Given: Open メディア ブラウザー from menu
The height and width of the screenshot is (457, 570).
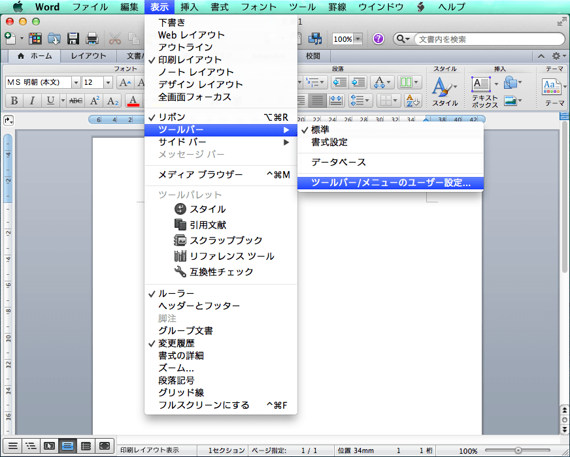Looking at the screenshot, I should [x=221, y=174].
